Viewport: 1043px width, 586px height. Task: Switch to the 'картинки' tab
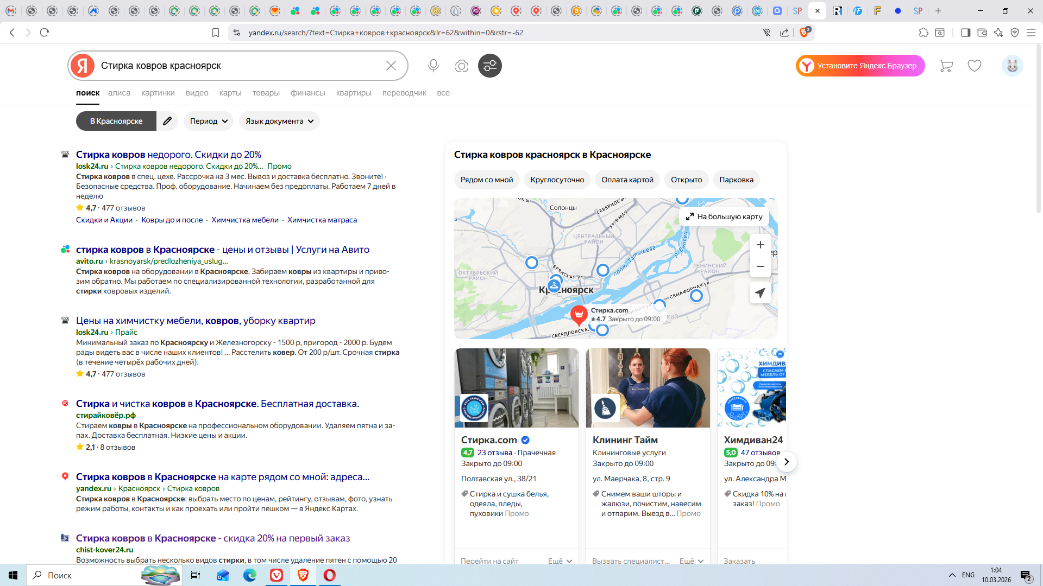point(158,93)
